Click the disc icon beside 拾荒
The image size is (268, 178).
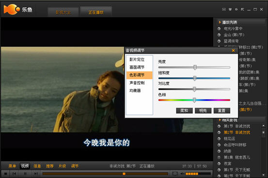pyautogui.click(x=219, y=151)
